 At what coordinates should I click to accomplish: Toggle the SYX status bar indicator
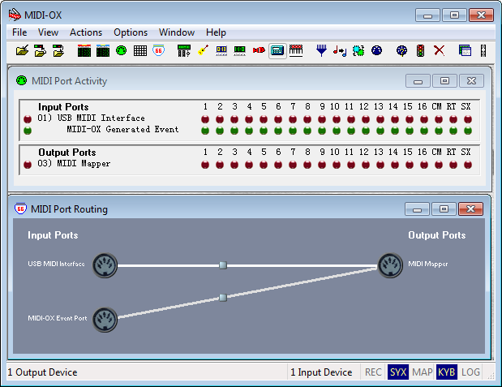point(397,372)
